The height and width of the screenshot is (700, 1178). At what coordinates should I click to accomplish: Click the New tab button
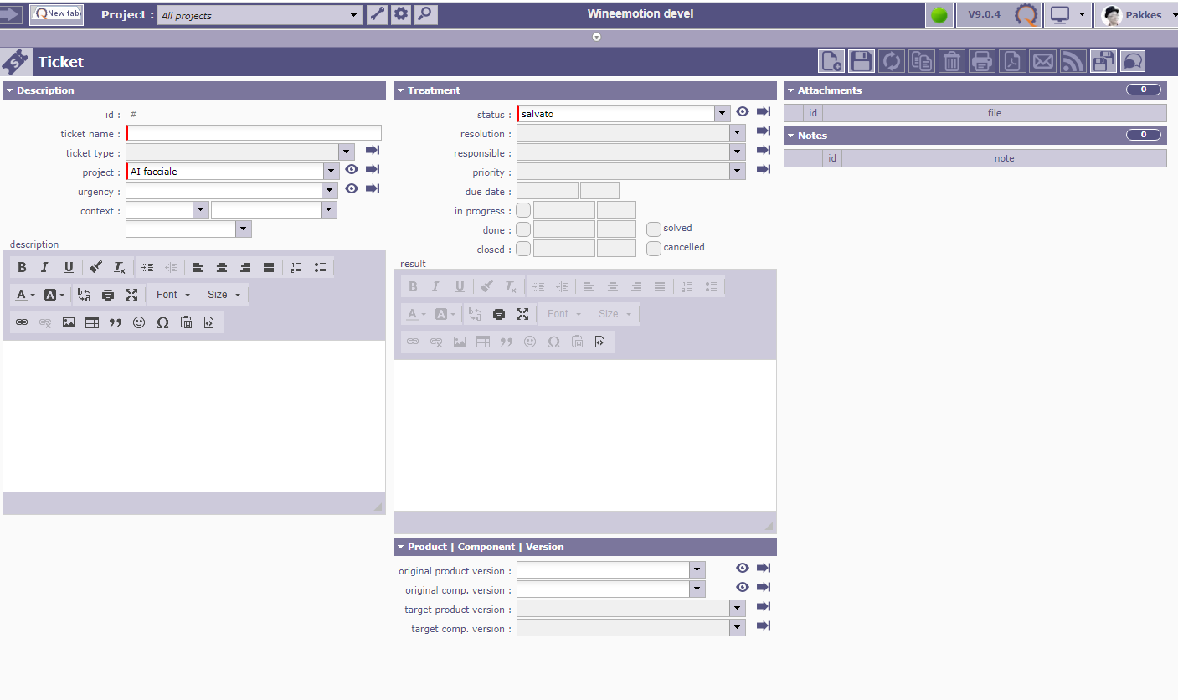(56, 14)
